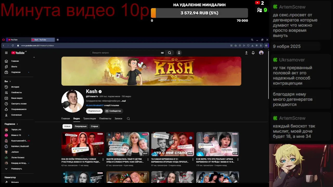Open the ЖДУЛЯ ДОЖДАЛАСЬ video thumbnail
The width and height of the screenshot is (333, 187).
tap(128, 144)
